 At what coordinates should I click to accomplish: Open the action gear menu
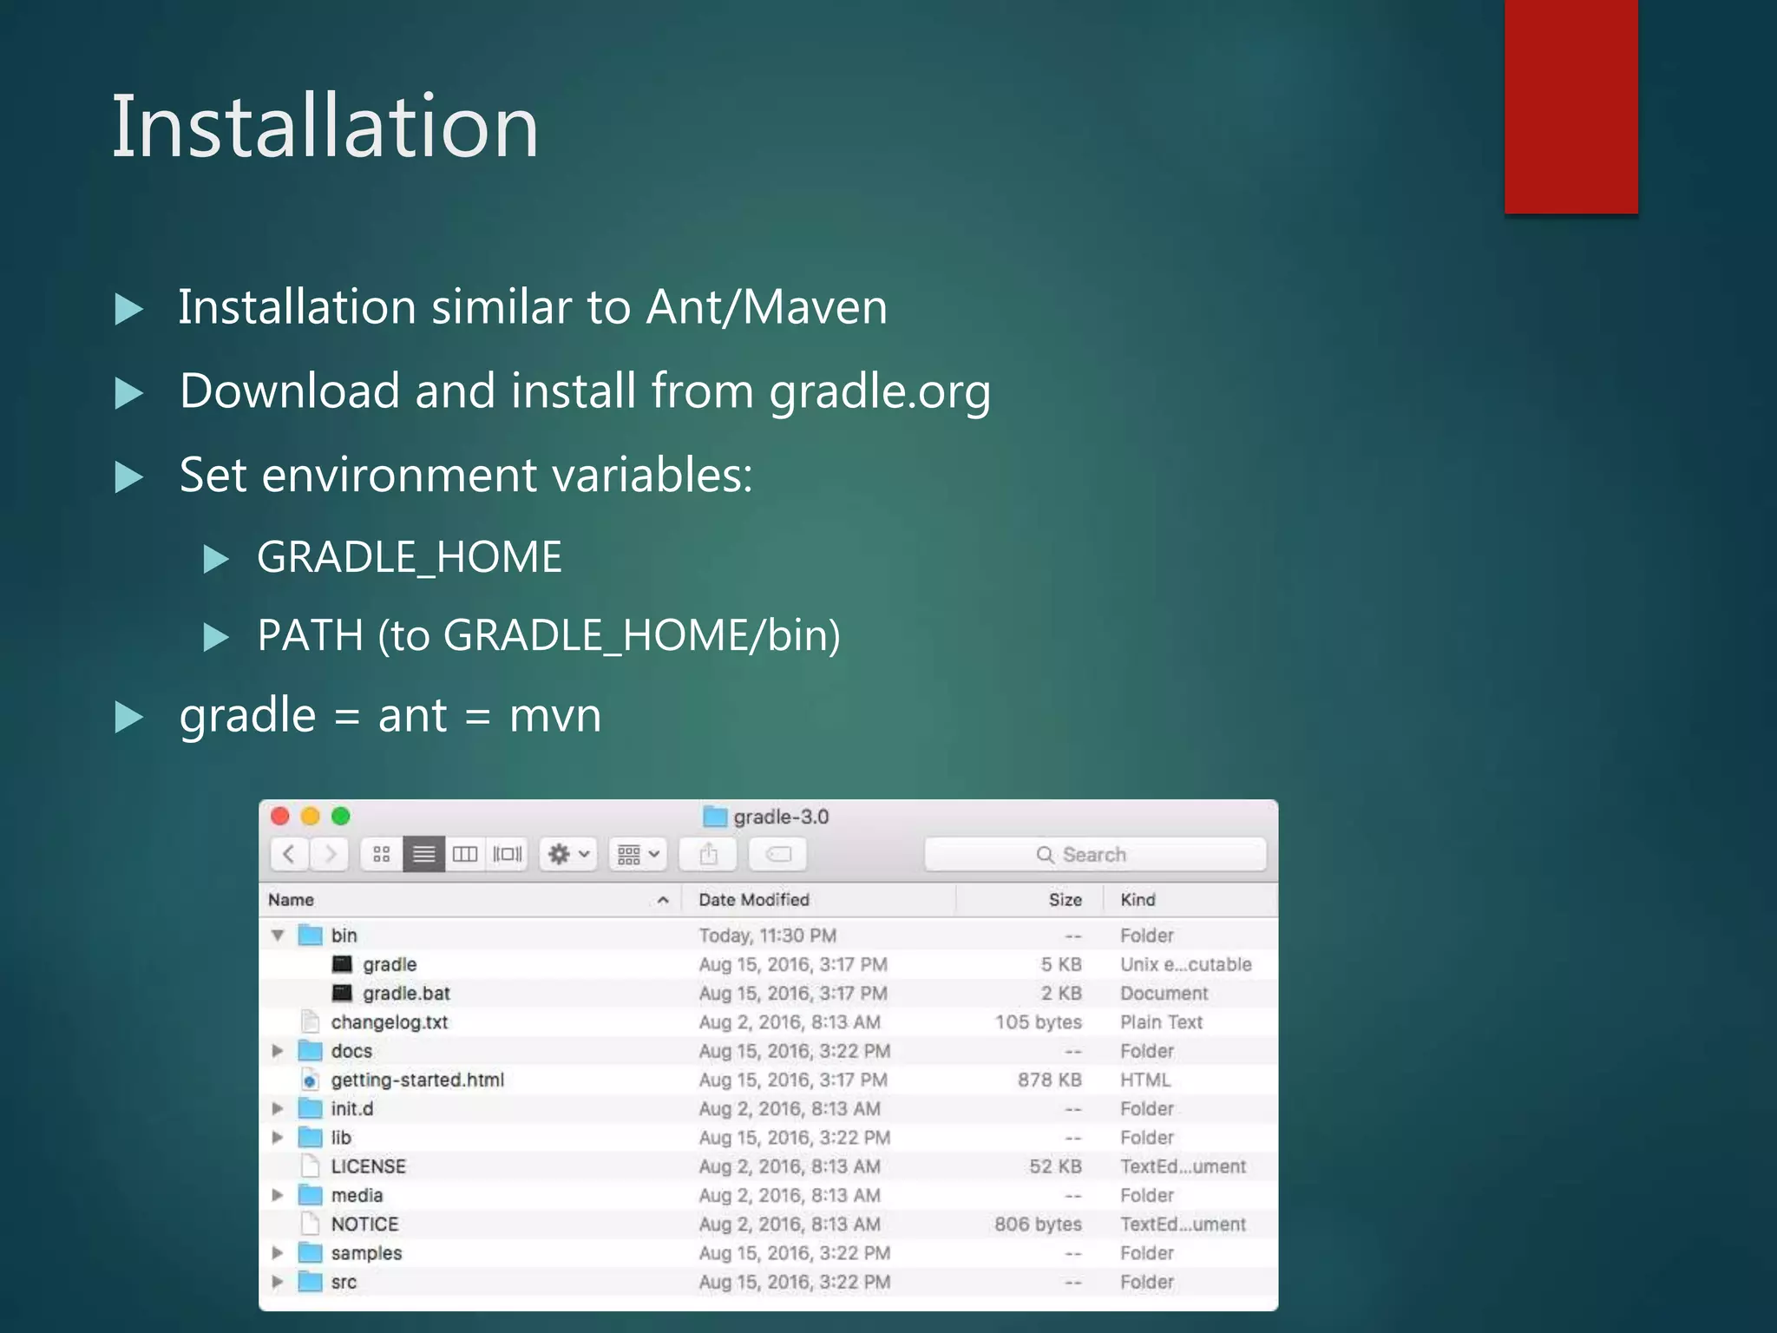(568, 855)
